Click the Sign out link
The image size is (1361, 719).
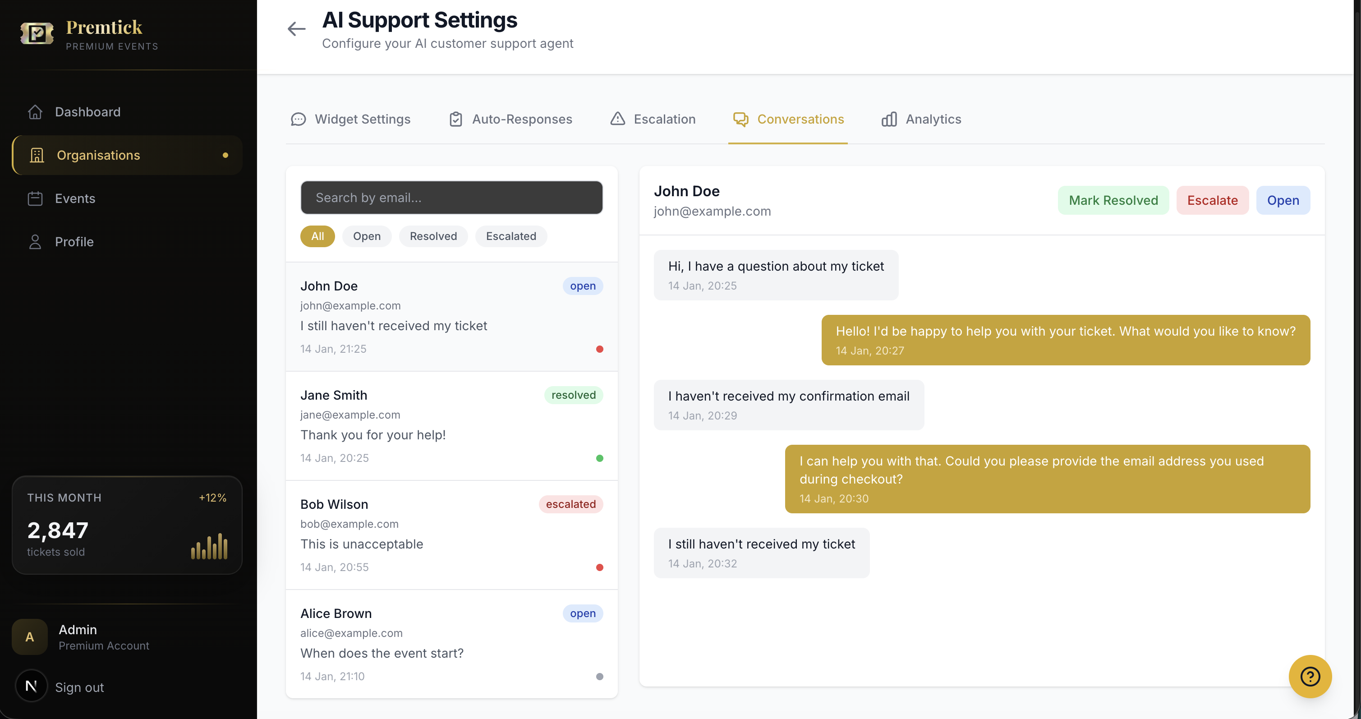click(79, 687)
